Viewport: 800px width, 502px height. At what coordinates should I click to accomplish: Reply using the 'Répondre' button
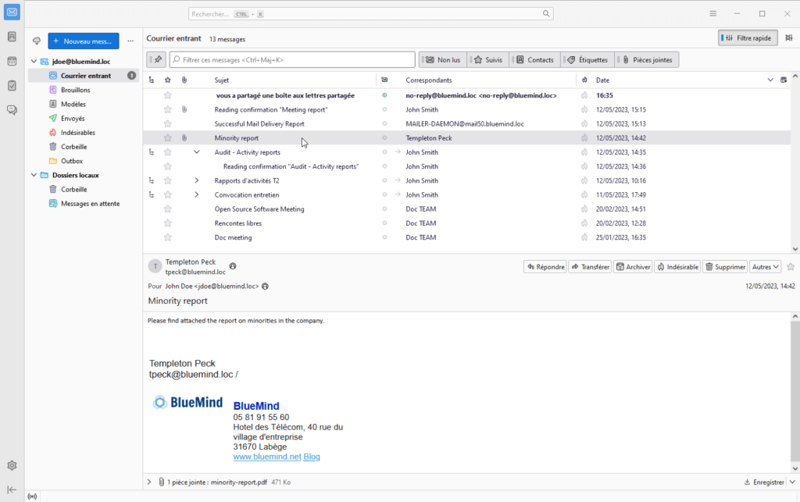click(545, 266)
